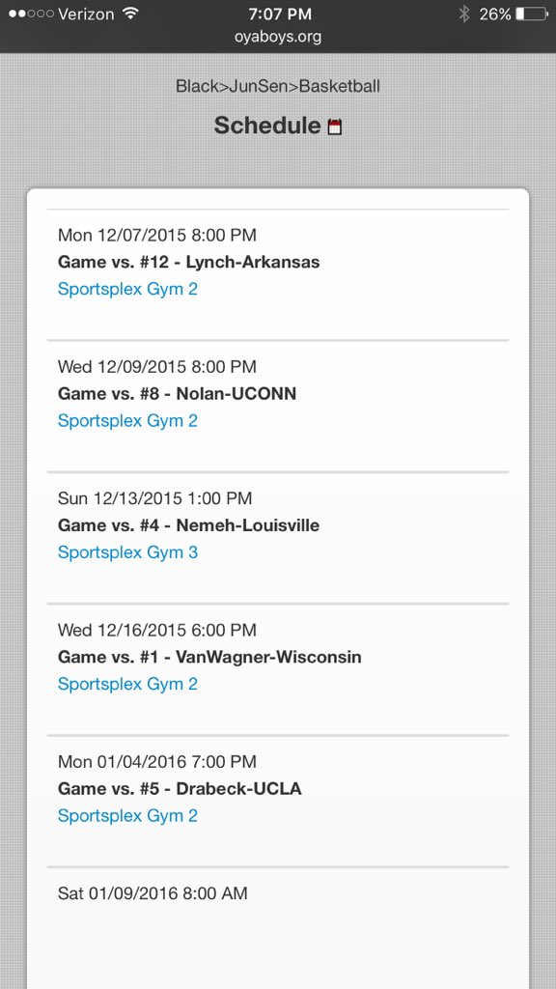Select the Black>JunSen>Basketball breadcrumb
This screenshot has width=556, height=989.
(278, 86)
